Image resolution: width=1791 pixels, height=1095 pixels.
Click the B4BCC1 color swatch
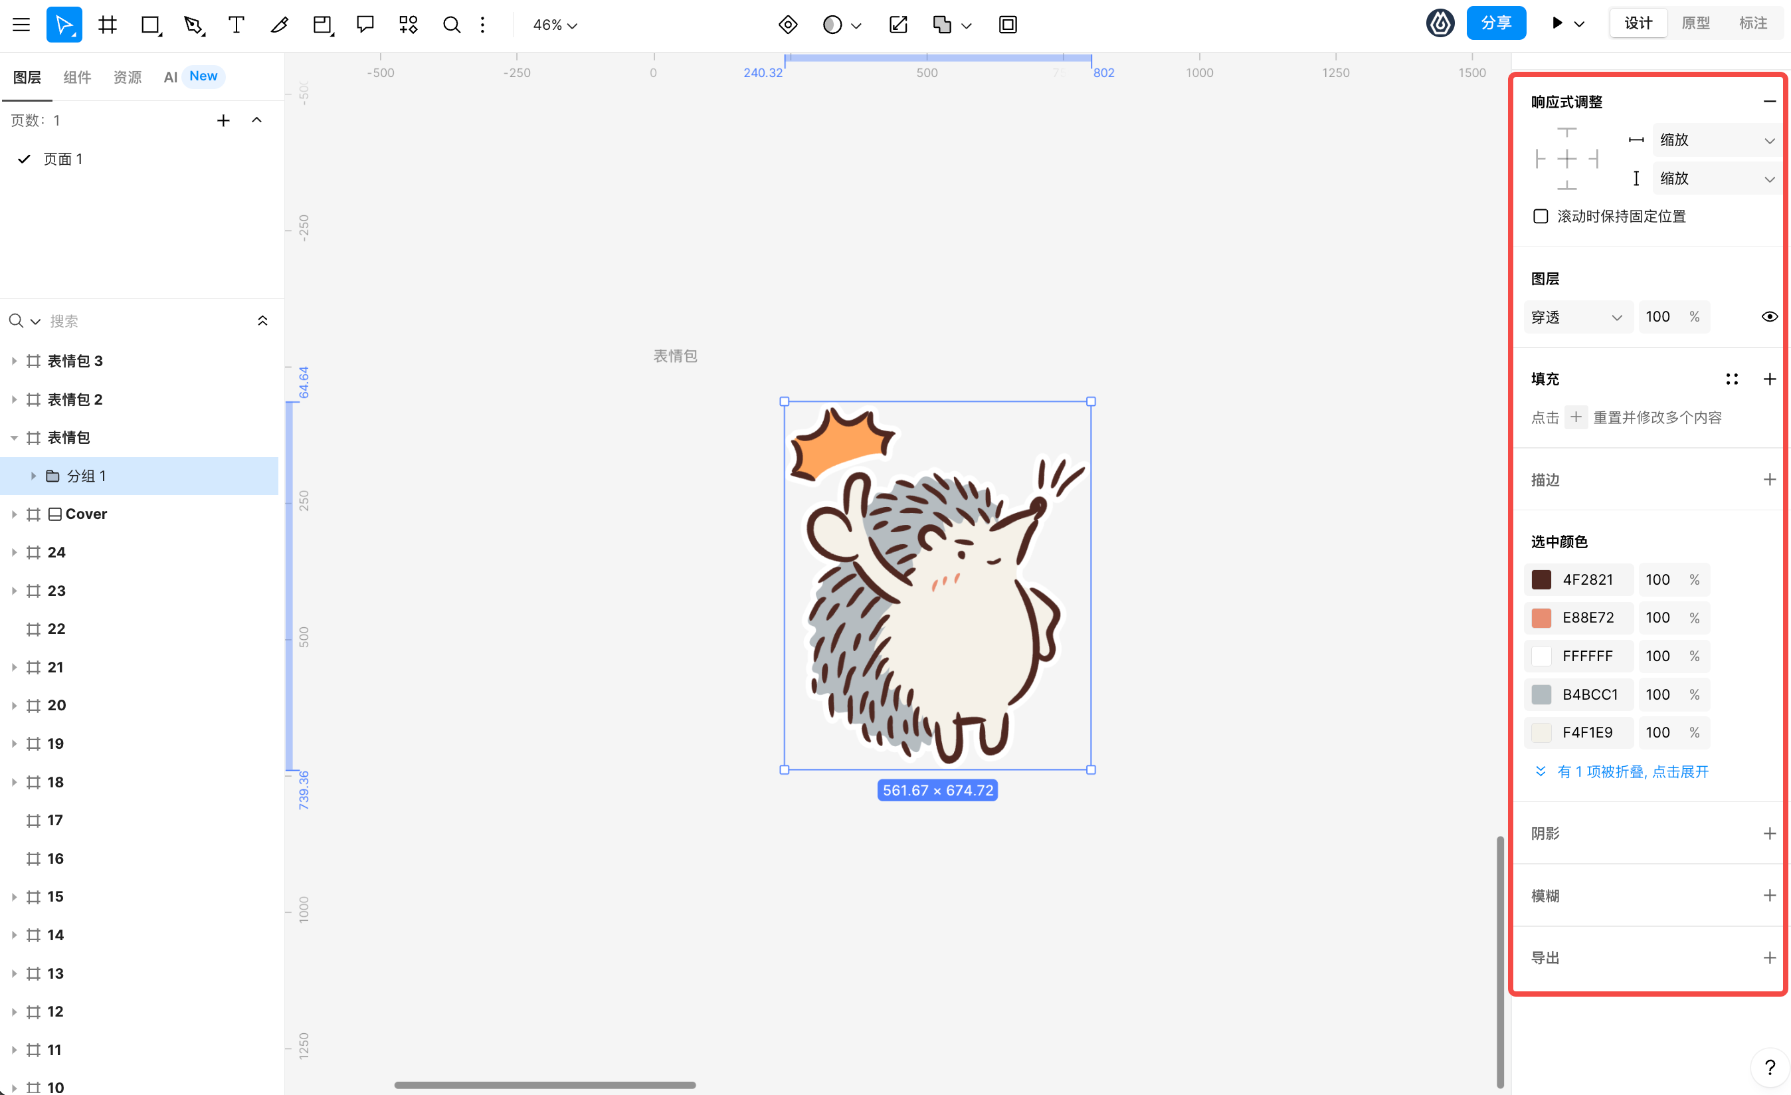coord(1541,694)
